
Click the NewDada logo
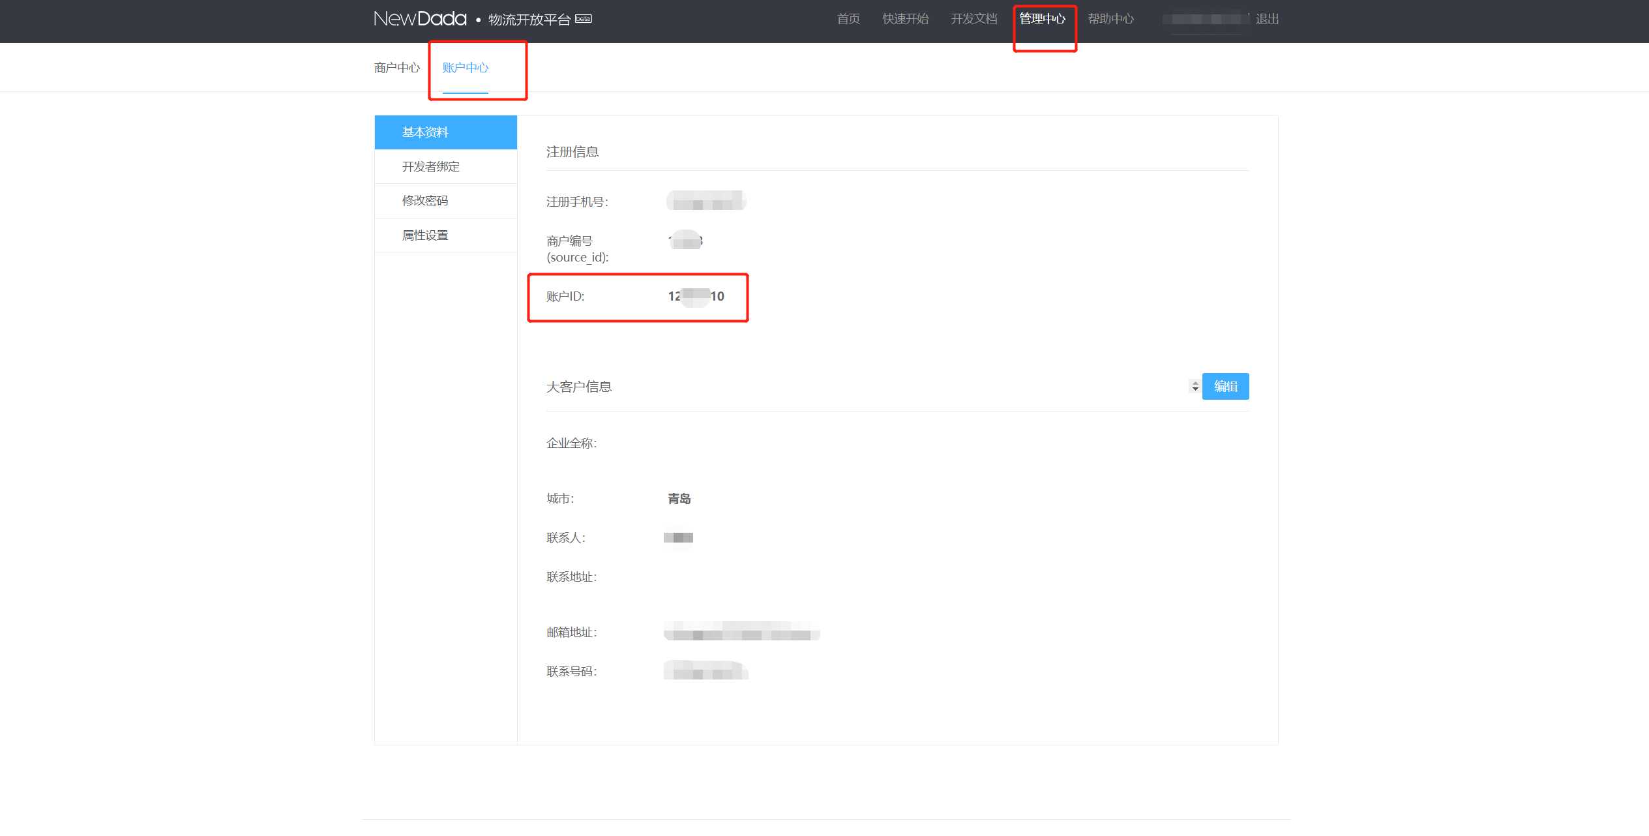click(420, 19)
